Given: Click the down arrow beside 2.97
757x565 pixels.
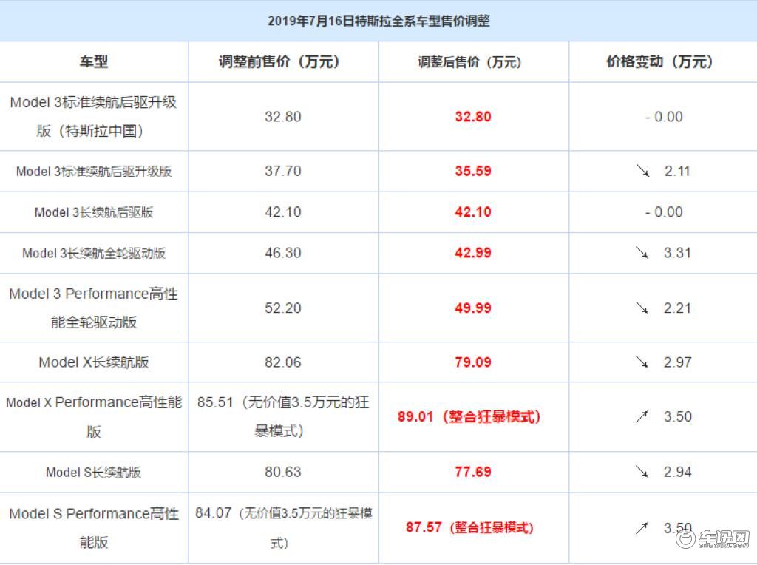Looking at the screenshot, I should coord(642,362).
